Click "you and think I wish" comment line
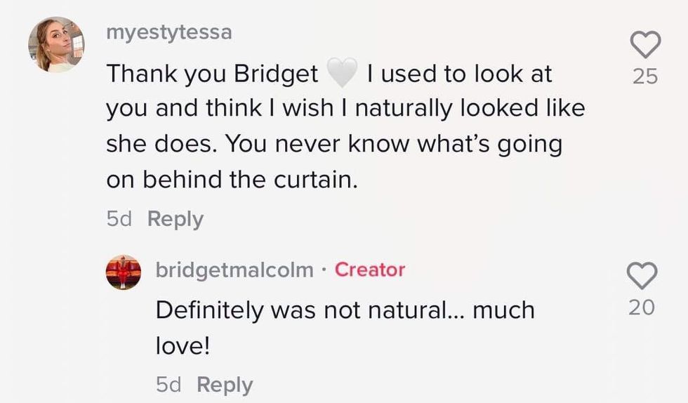Viewport: 688px width, 403px height. pos(345,110)
